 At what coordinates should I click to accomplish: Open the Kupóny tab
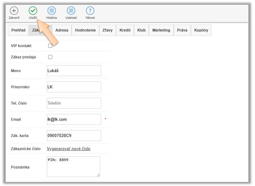pyautogui.click(x=201, y=30)
